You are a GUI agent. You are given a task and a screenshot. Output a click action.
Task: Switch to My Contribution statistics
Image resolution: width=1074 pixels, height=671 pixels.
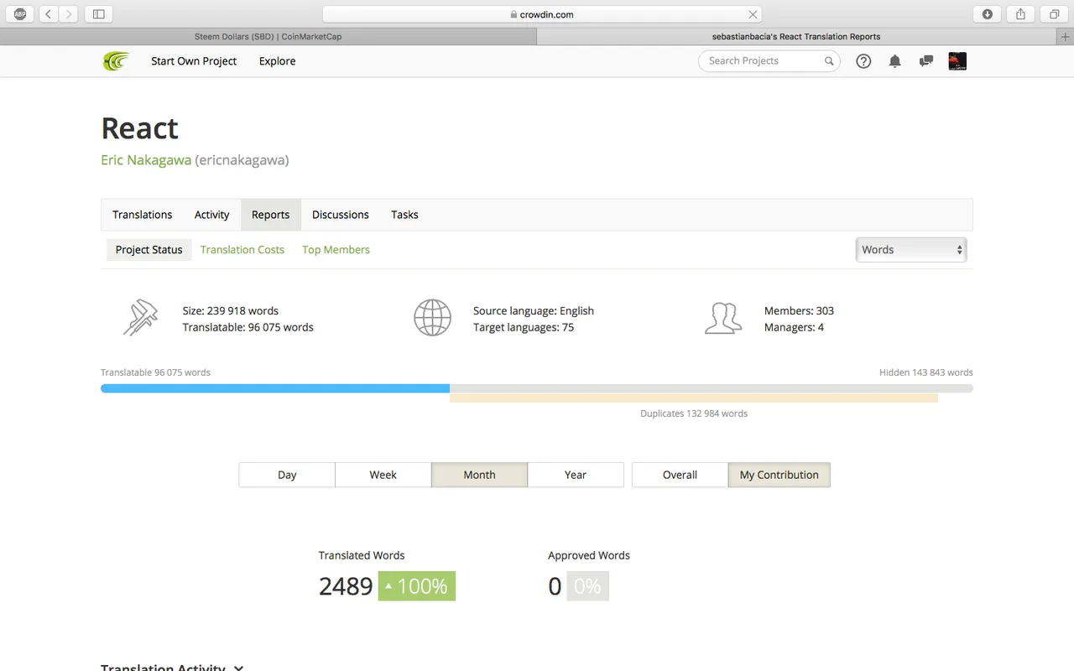click(x=779, y=475)
